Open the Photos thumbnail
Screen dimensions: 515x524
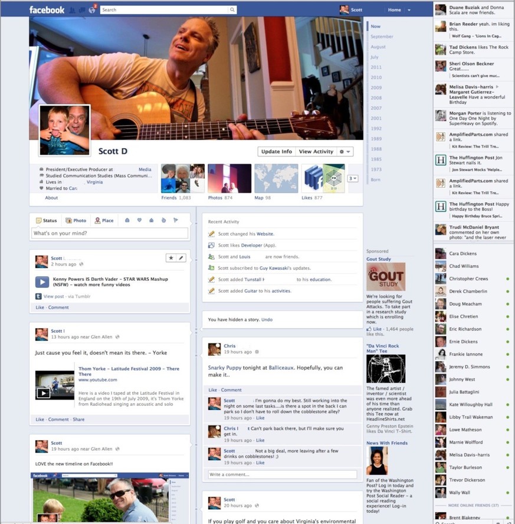pyautogui.click(x=229, y=178)
